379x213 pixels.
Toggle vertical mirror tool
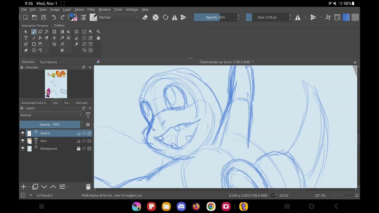tap(313, 17)
